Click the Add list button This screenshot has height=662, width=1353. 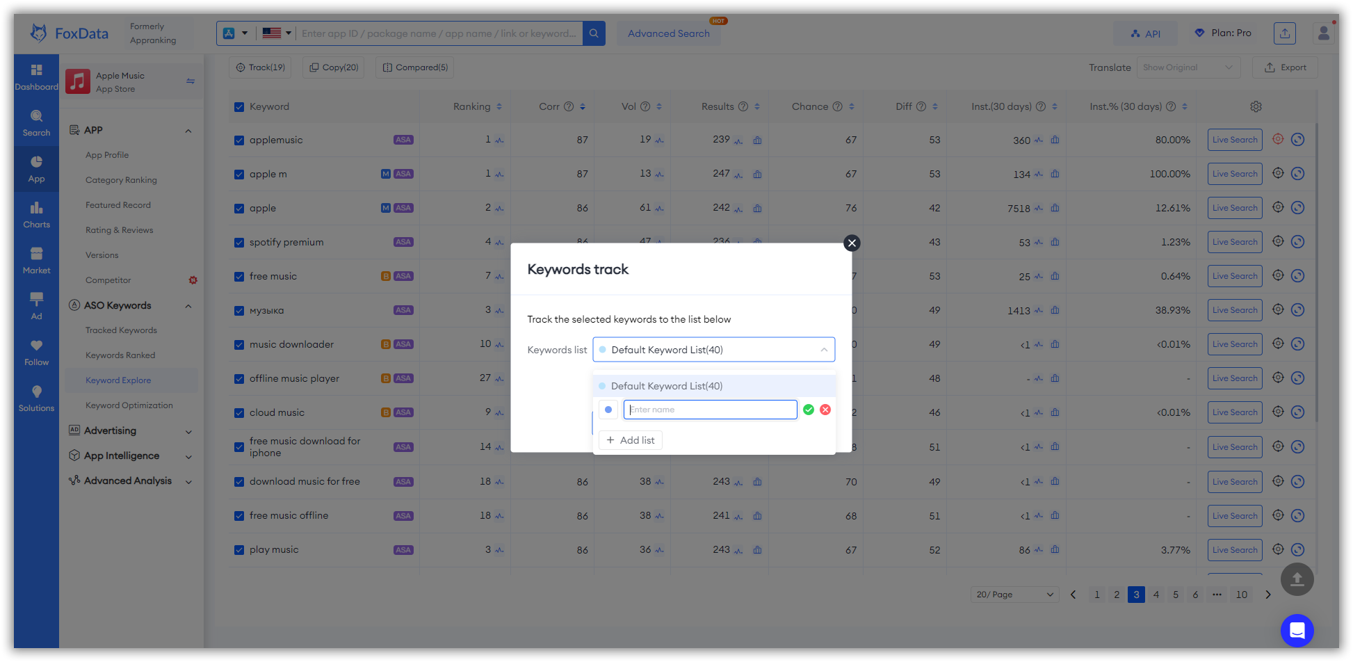coord(631,440)
